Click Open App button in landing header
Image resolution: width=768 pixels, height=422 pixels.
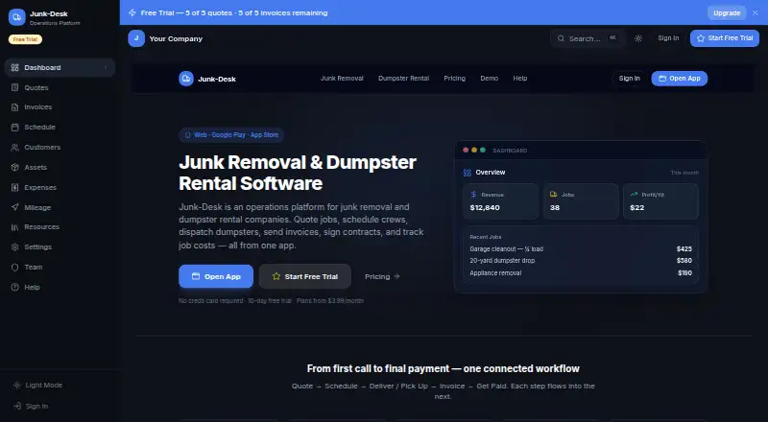pyautogui.click(x=680, y=79)
